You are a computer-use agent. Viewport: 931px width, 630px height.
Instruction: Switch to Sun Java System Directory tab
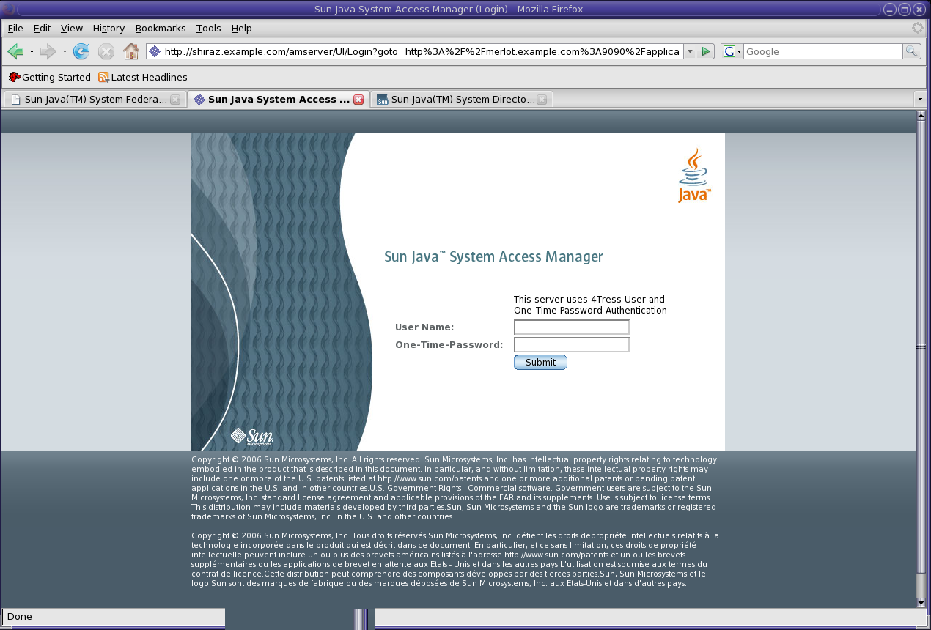[x=461, y=100]
